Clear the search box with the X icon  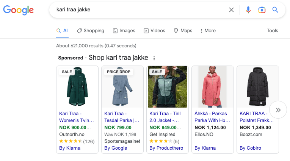point(231,10)
